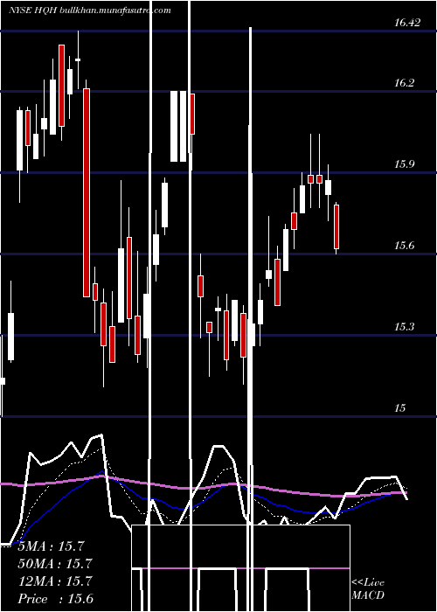
Task: Click the 5MA : 15.7 reading
Action: 52,546
